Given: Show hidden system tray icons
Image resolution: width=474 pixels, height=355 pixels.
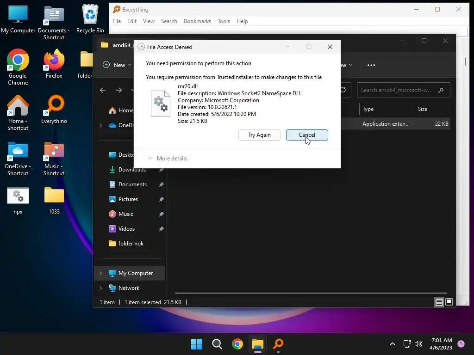Looking at the screenshot, I should pyautogui.click(x=393, y=344).
